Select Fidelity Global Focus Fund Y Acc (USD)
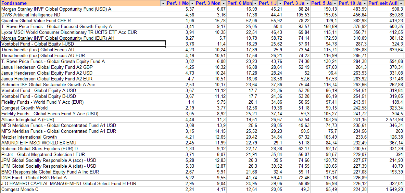This screenshot has height=193, width=405. click(x=83, y=114)
